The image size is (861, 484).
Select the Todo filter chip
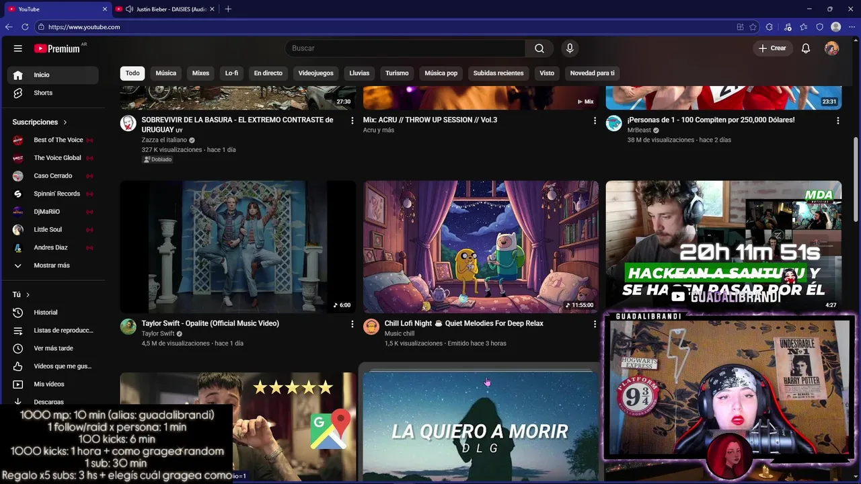point(133,73)
